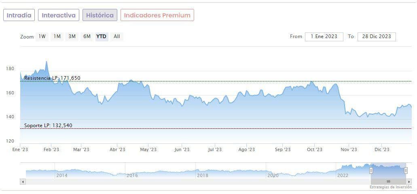Switch to the Interactiva tab
This screenshot has width=417, height=194.
coord(59,15)
